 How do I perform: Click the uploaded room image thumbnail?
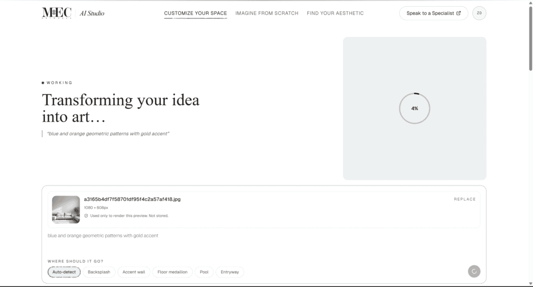click(x=66, y=210)
